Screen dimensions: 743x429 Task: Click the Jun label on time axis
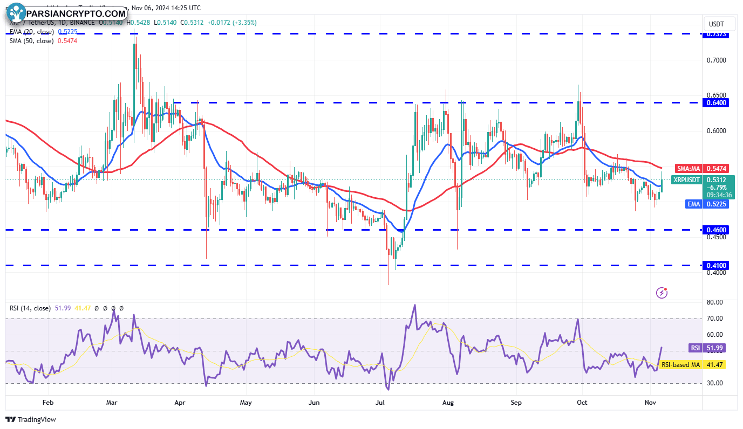[315, 403]
